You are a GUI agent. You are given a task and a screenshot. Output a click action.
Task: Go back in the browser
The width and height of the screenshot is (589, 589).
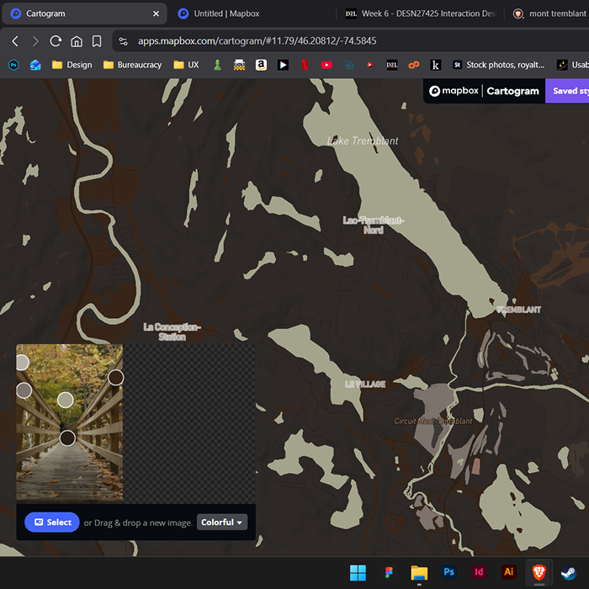click(15, 41)
